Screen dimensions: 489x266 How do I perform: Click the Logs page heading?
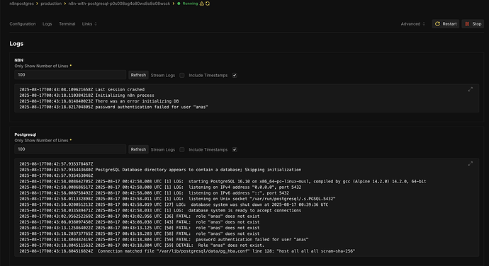coord(16,44)
